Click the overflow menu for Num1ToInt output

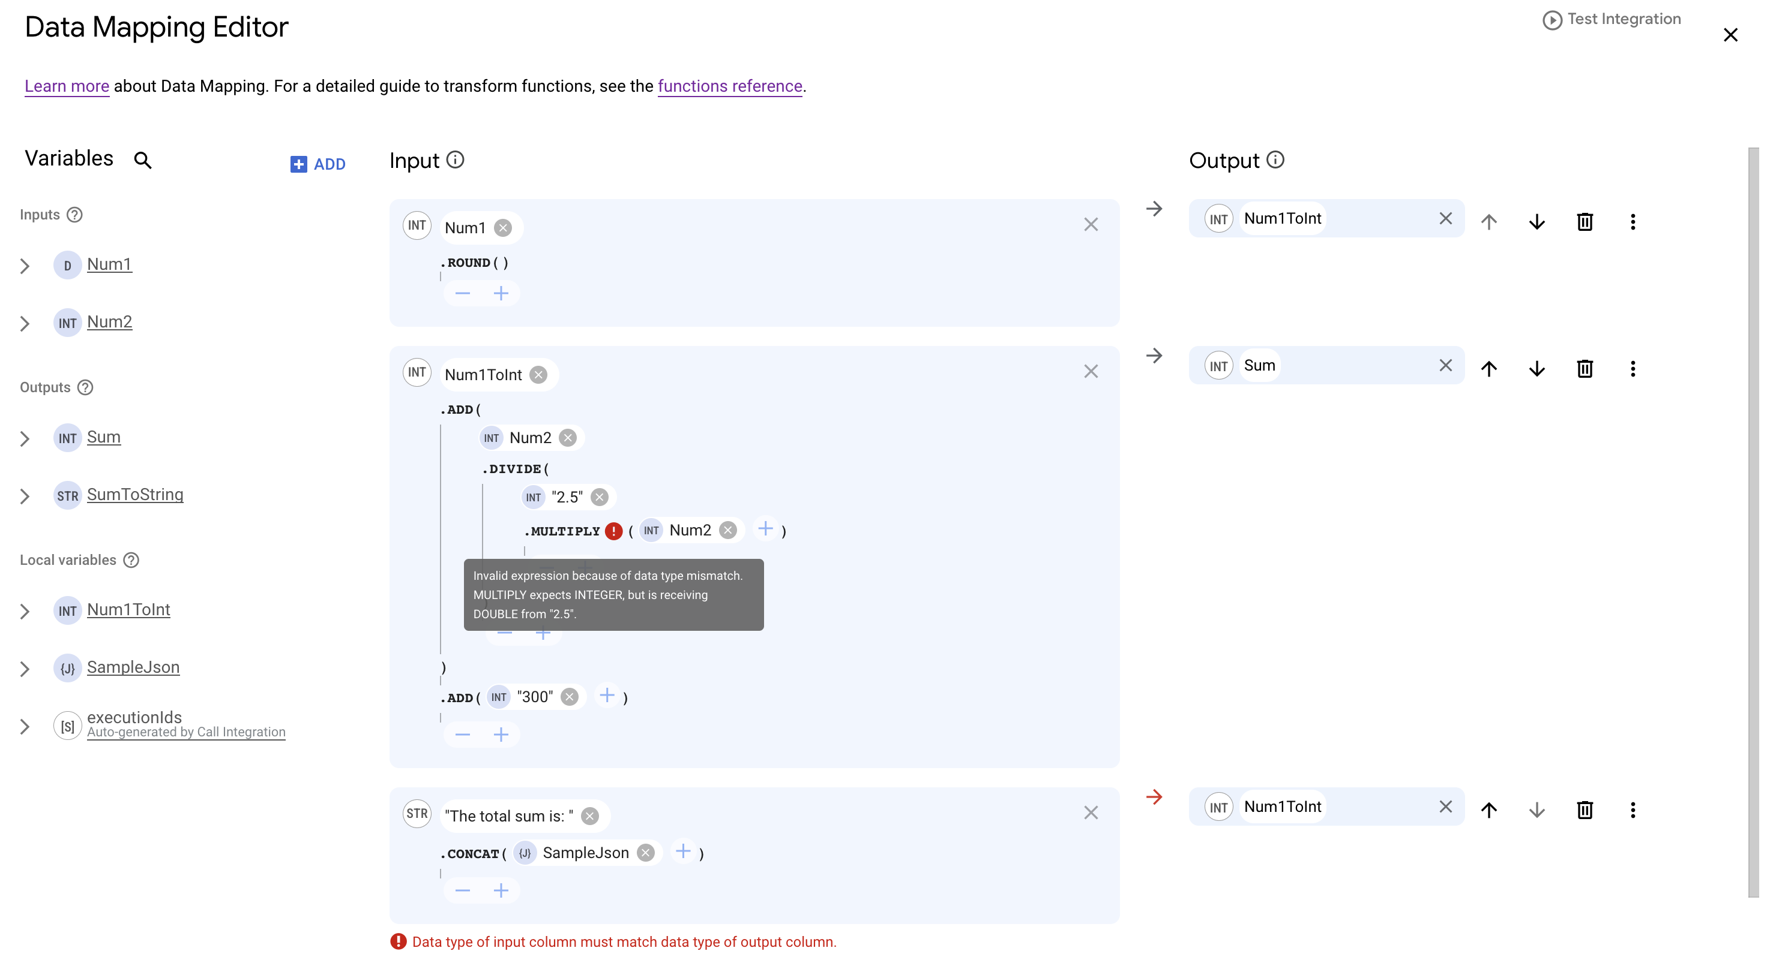[x=1633, y=221]
